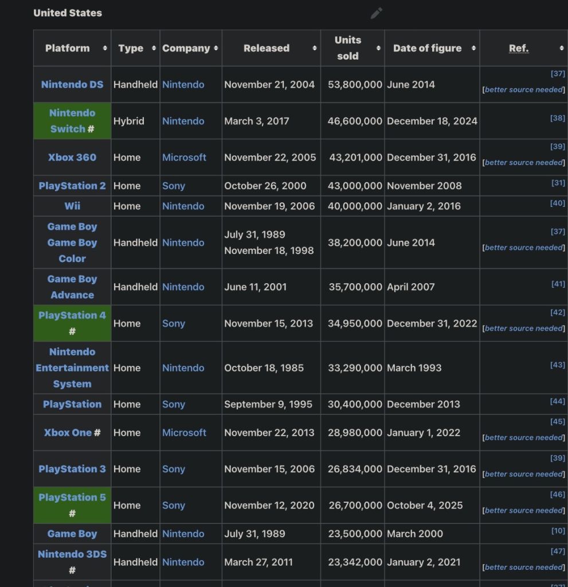
Task: Open the Xbox One platform link
Action: (68, 433)
